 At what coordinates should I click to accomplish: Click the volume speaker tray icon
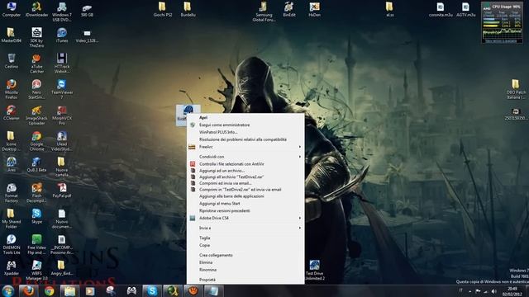[x=494, y=291]
